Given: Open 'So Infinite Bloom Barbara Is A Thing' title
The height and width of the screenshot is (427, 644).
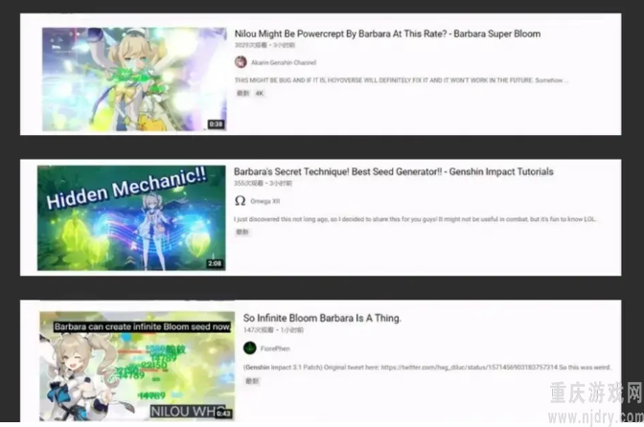Looking at the screenshot, I should click(x=322, y=318).
